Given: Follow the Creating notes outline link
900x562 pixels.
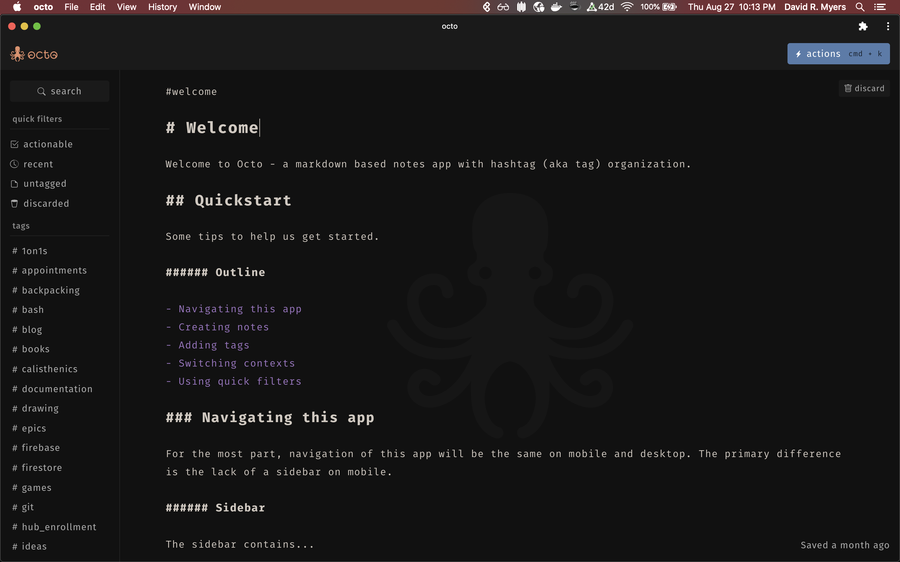Looking at the screenshot, I should pyautogui.click(x=223, y=327).
